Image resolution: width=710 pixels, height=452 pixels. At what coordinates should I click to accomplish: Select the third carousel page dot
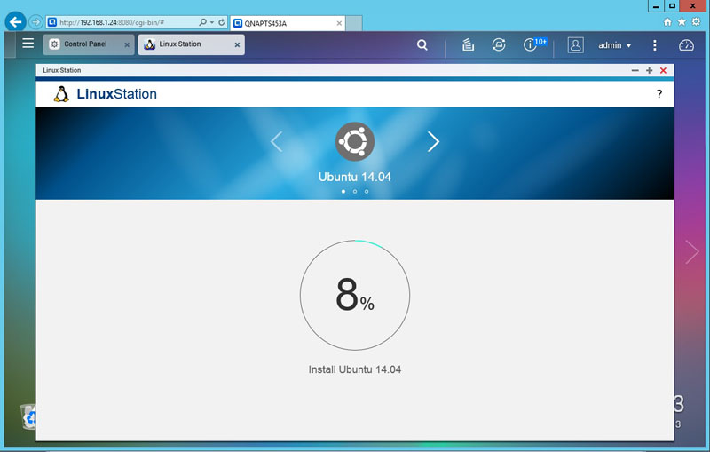coord(367,191)
